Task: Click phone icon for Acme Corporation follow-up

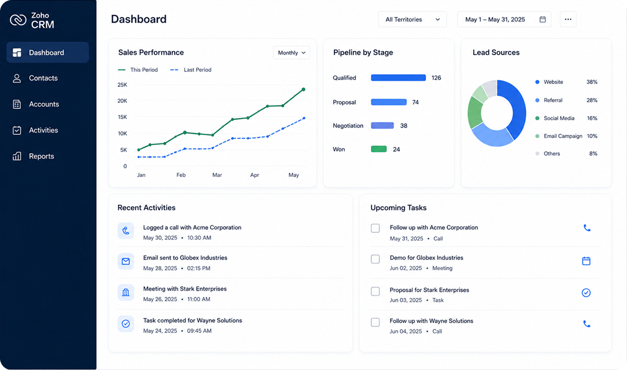Action: point(587,228)
